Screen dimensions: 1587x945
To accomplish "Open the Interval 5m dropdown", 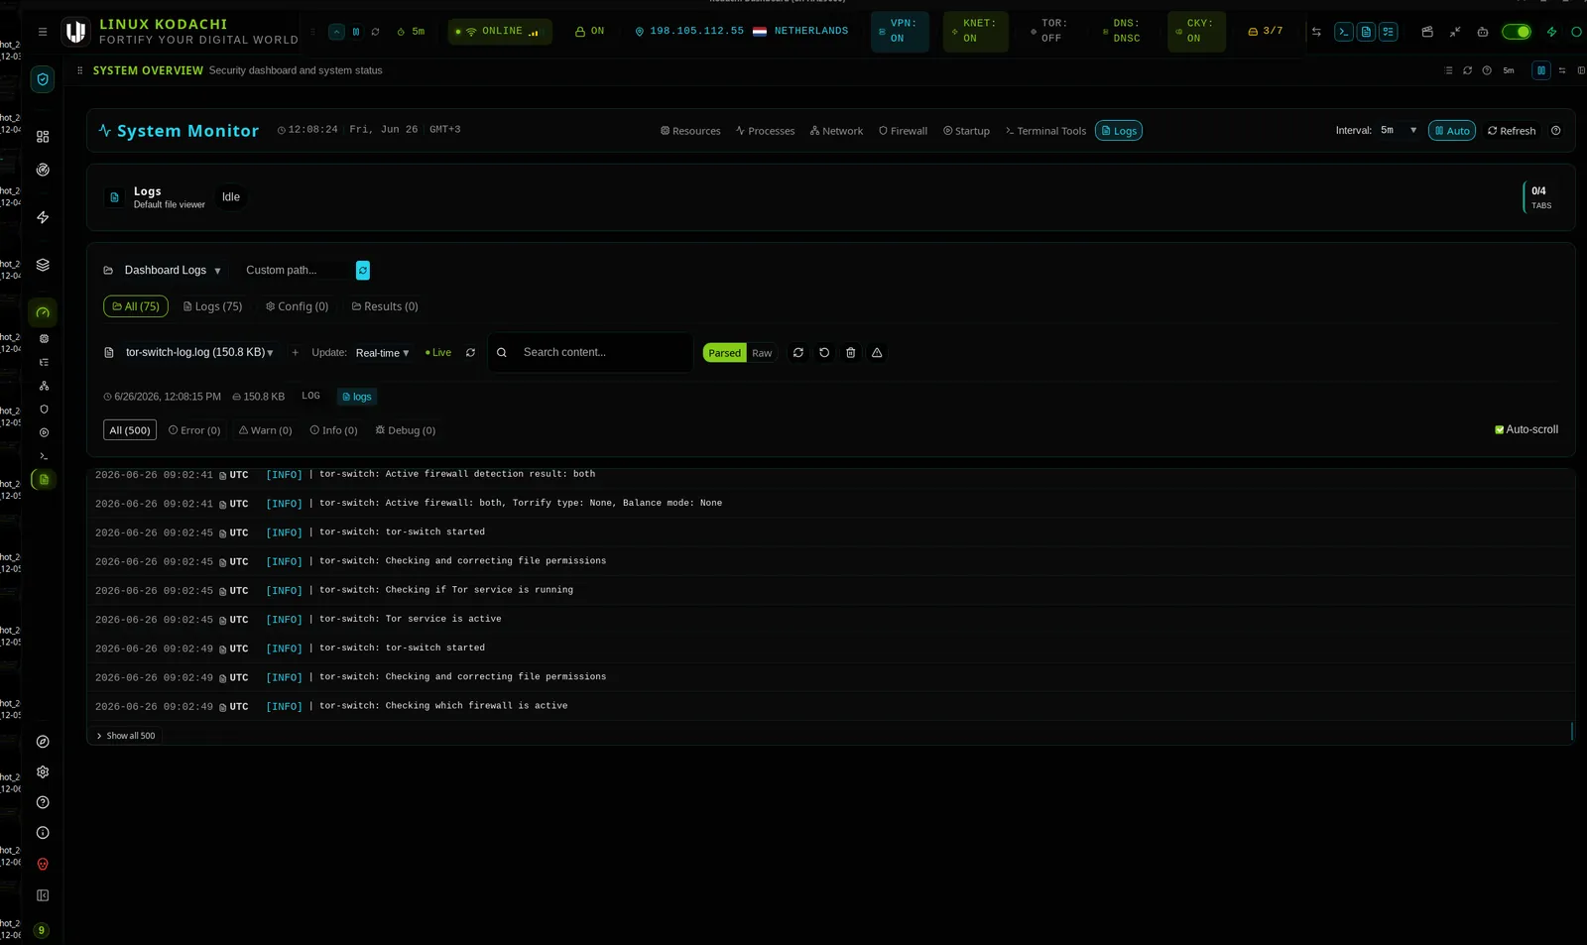I will [x=1399, y=131].
